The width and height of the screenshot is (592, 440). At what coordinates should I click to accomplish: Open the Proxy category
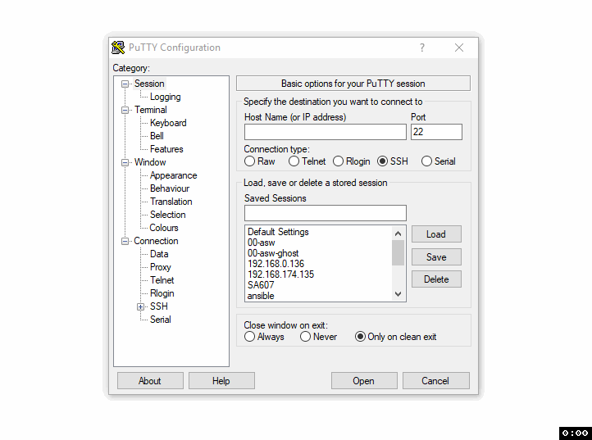click(161, 267)
